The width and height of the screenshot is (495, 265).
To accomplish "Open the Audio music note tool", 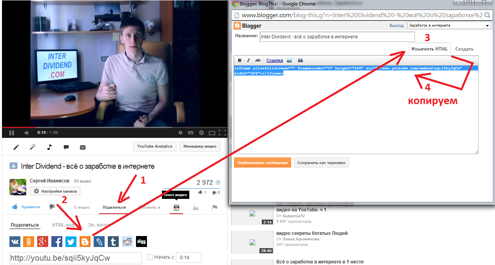I will click(49, 147).
